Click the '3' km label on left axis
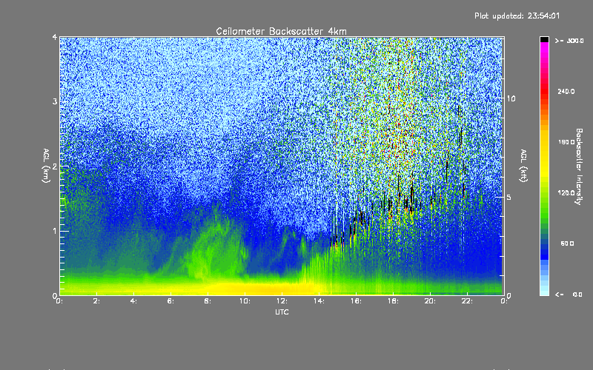Viewport: 593px width, 370px height. coord(54,101)
